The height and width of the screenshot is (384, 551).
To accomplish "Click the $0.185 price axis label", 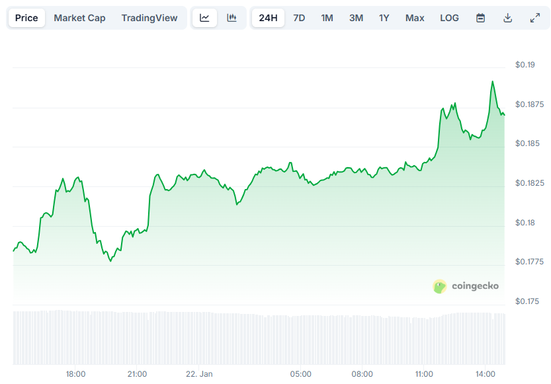I will click(x=527, y=143).
